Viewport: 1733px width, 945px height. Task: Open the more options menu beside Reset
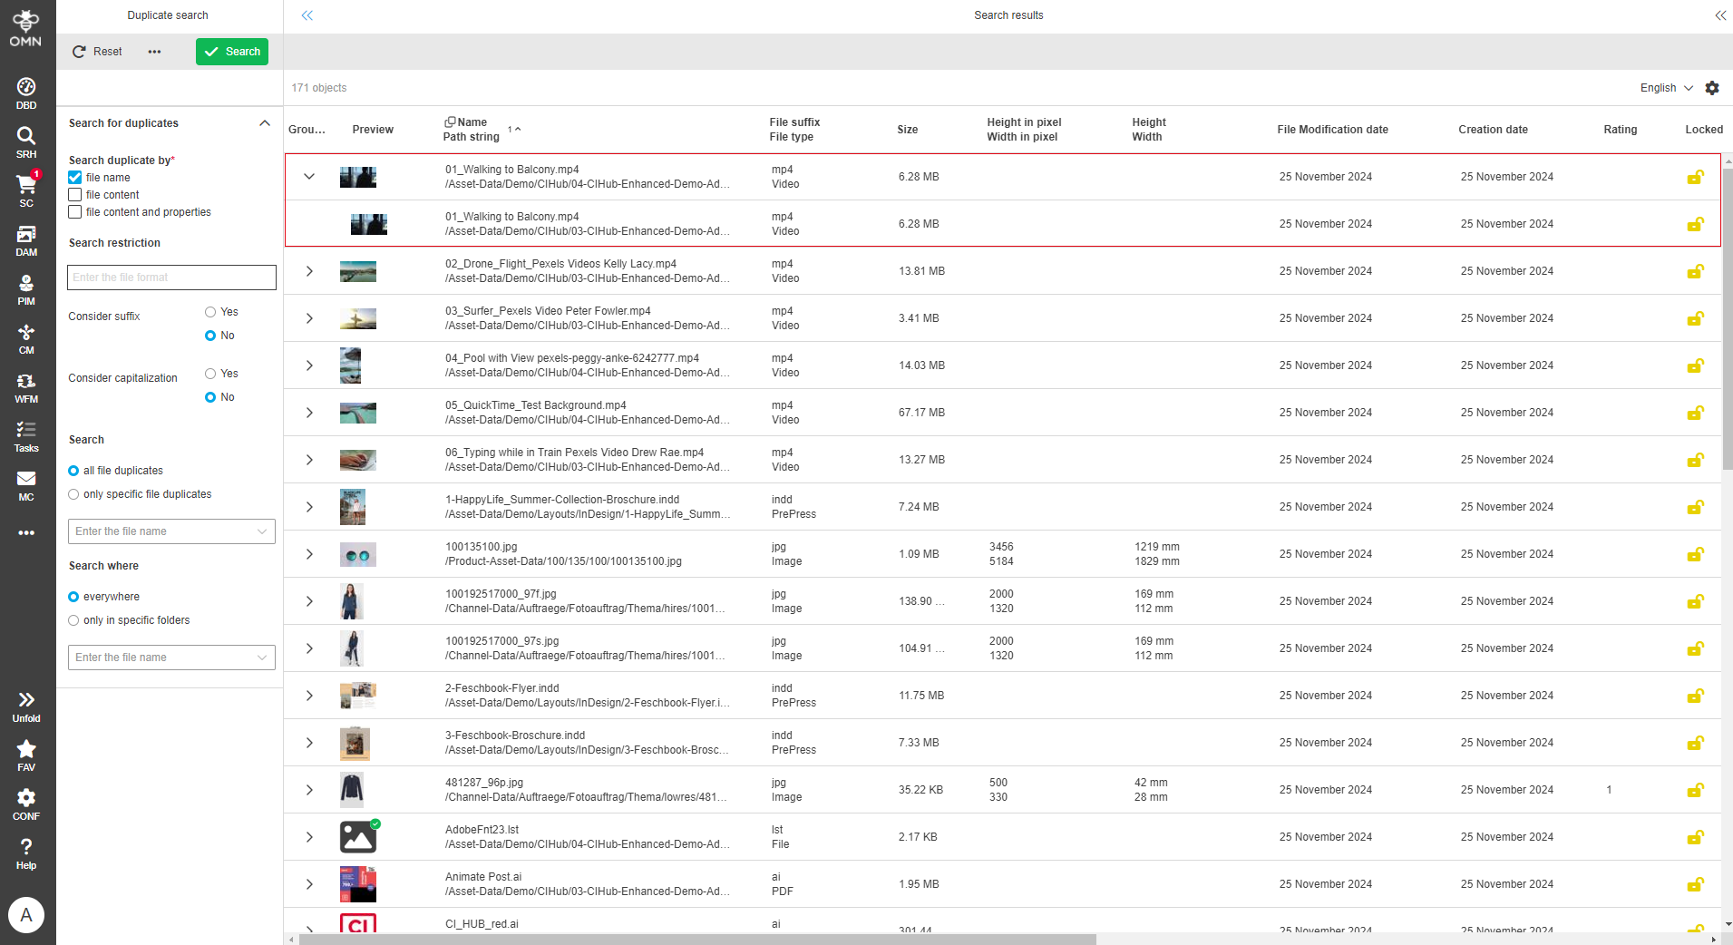pyautogui.click(x=154, y=52)
